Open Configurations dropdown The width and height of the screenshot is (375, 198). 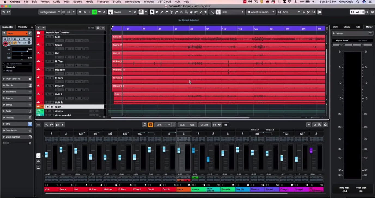tap(49, 12)
